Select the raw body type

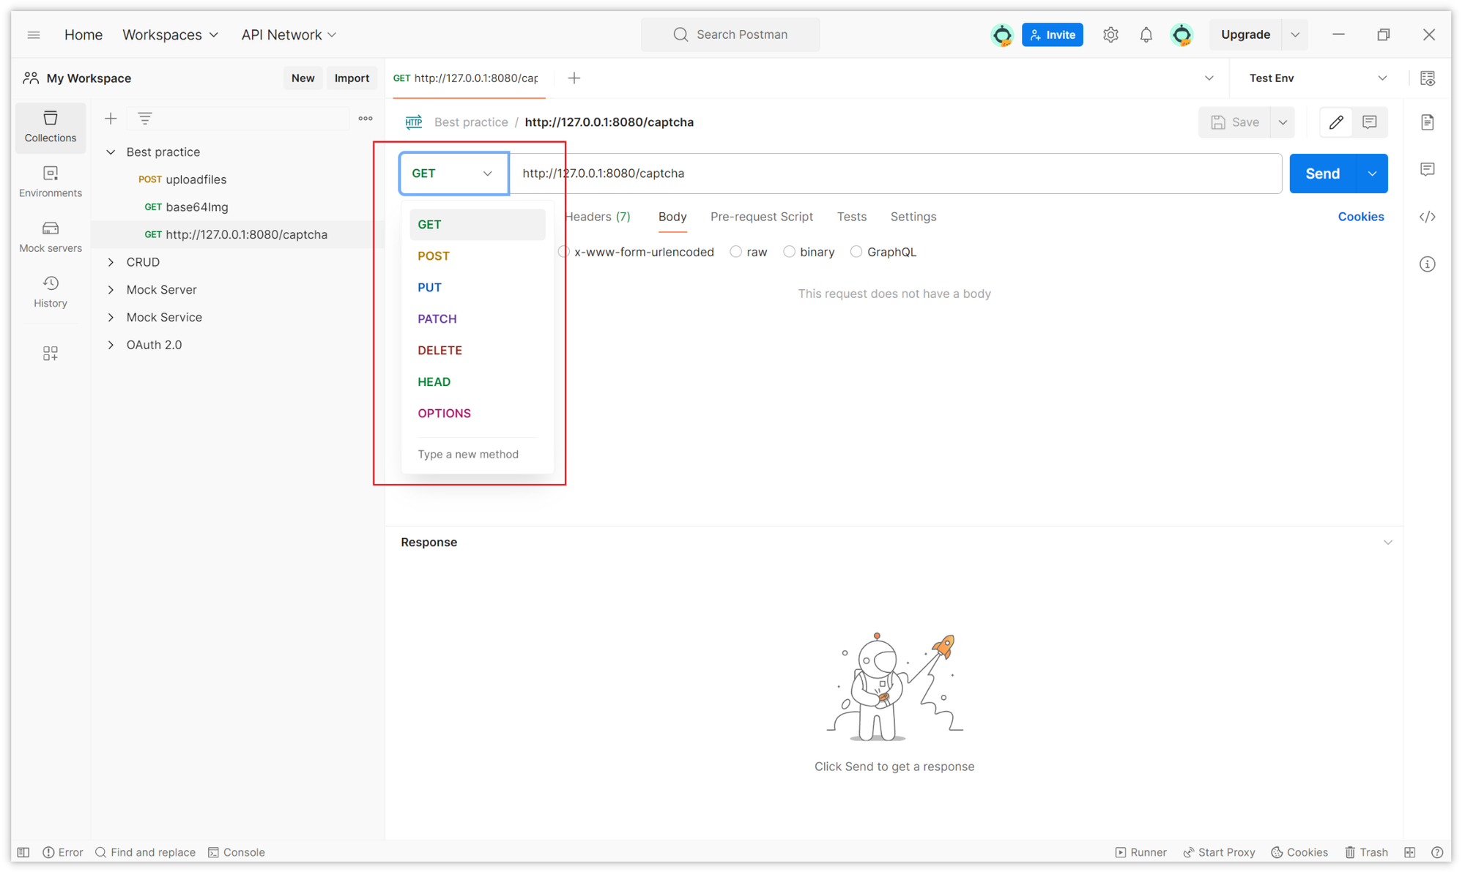[736, 252]
